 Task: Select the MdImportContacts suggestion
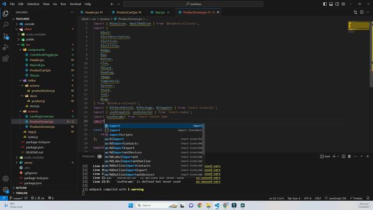(154, 143)
